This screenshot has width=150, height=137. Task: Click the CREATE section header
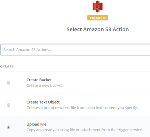[7, 66]
